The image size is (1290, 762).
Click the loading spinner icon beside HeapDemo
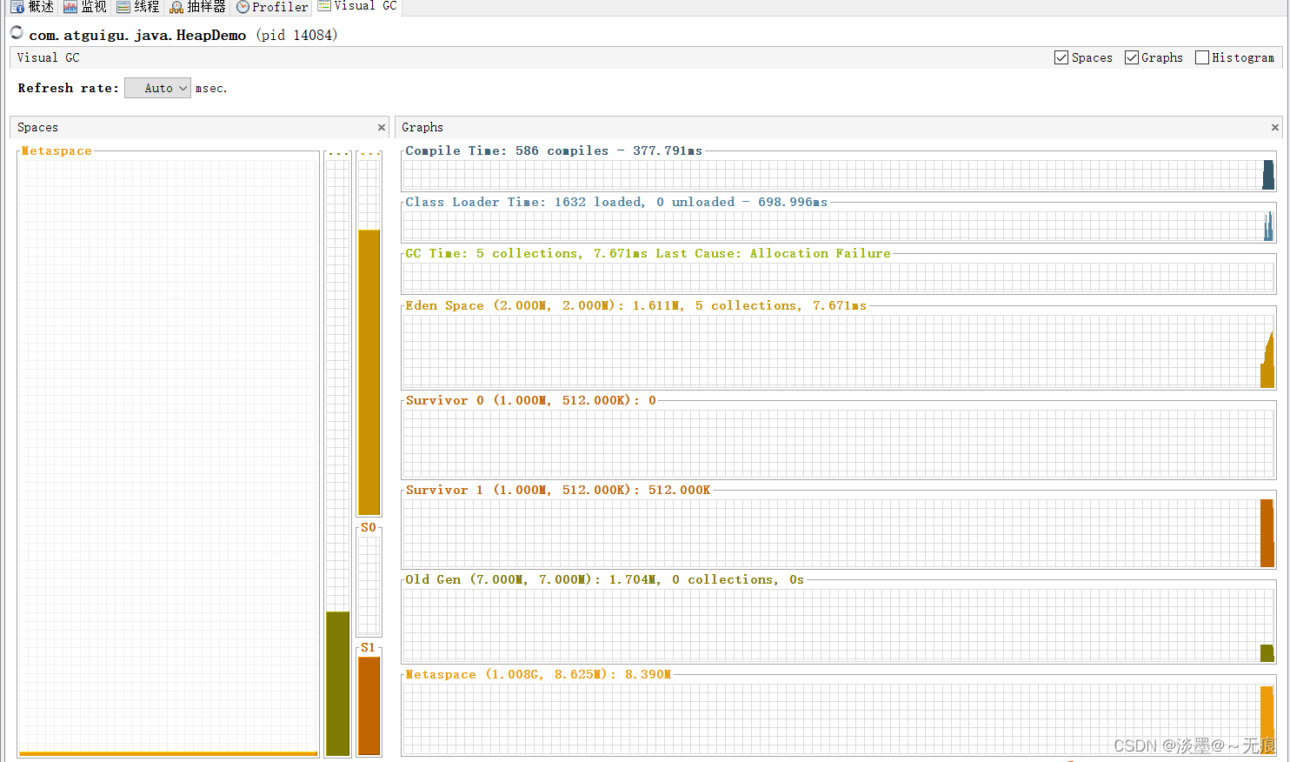click(x=17, y=33)
